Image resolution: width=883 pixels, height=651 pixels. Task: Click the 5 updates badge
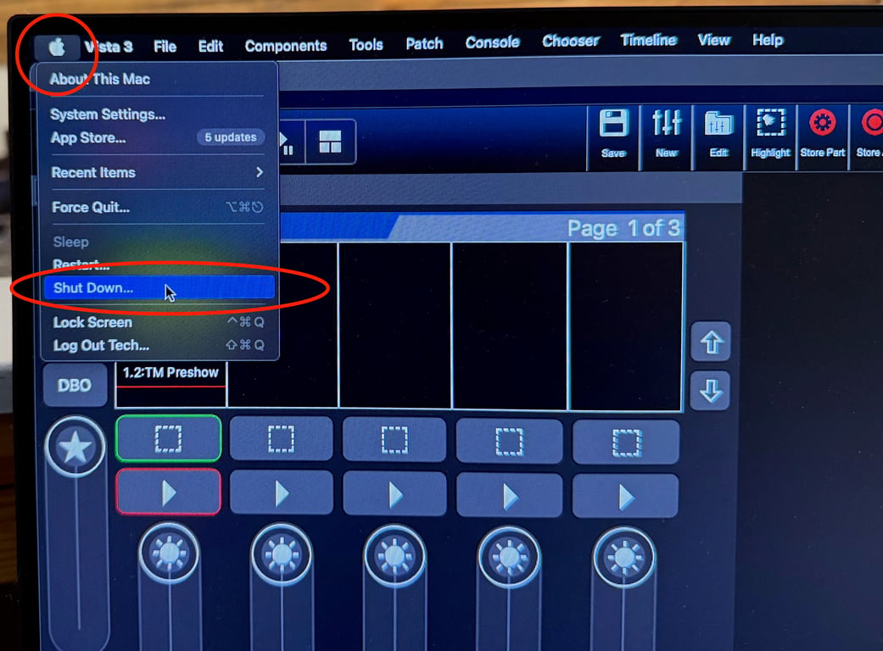(x=231, y=137)
